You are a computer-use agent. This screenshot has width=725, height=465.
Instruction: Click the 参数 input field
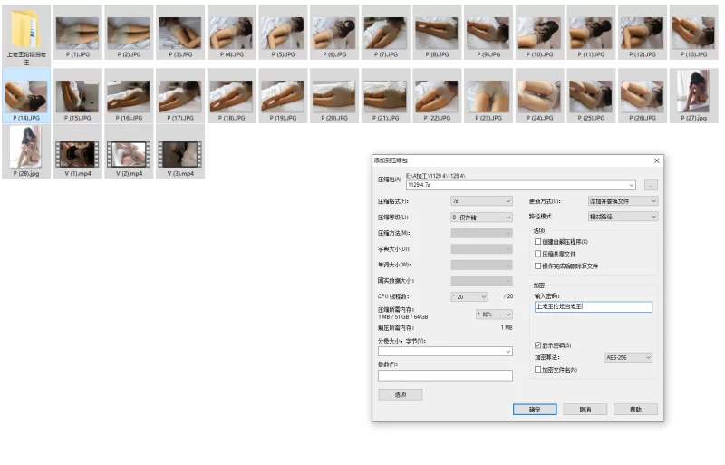coord(445,375)
